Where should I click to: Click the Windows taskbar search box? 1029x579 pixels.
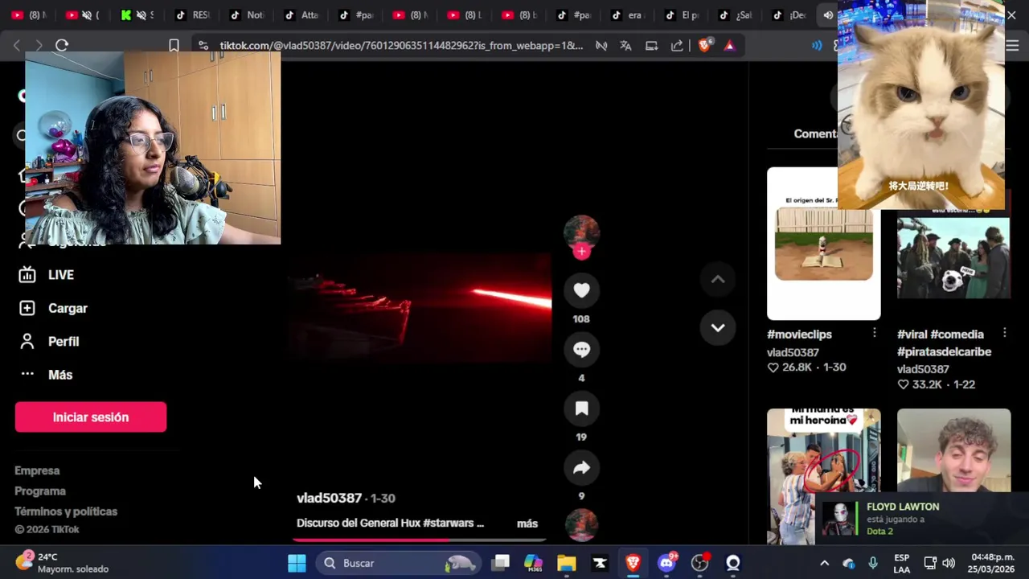pyautogui.click(x=399, y=563)
